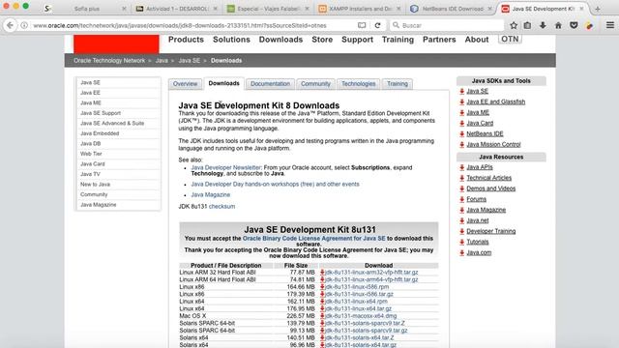Open the Java Developer Newsletter link
Viewport: 619px width, 348px height.
pyautogui.click(x=225, y=167)
